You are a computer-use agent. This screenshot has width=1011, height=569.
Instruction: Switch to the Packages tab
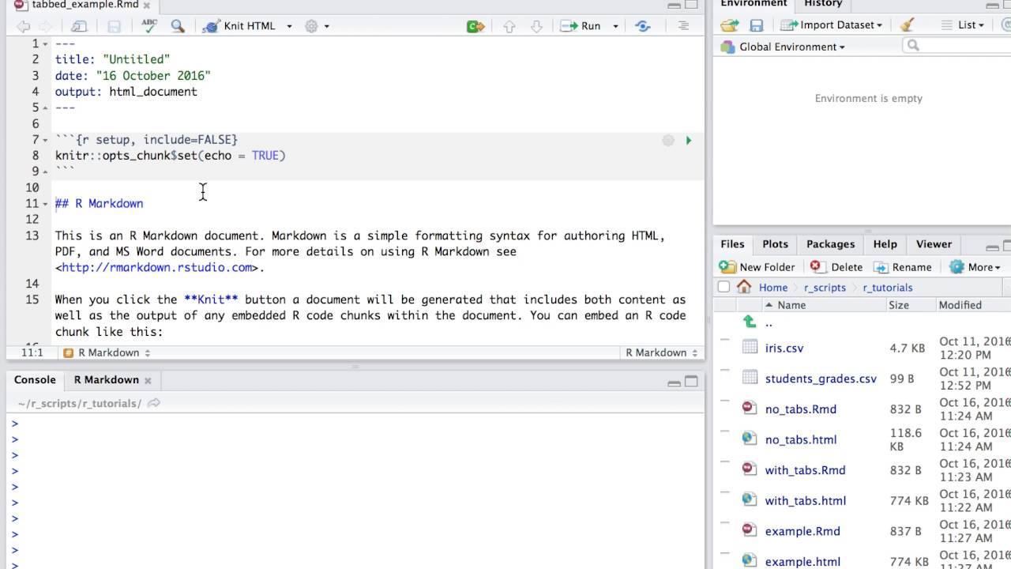pos(830,244)
